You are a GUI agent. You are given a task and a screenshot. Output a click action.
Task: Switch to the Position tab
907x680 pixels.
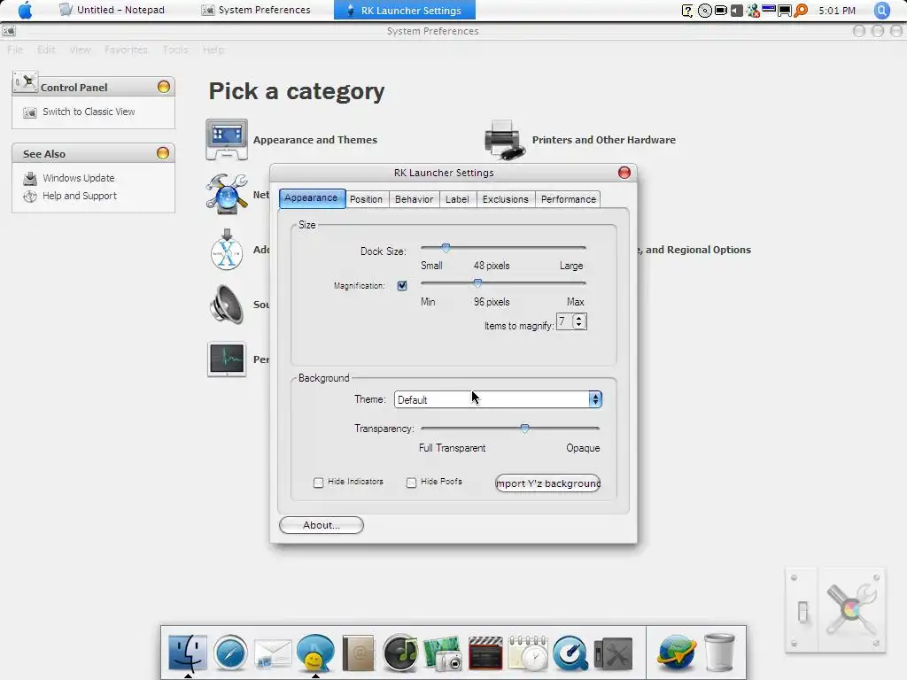(366, 199)
